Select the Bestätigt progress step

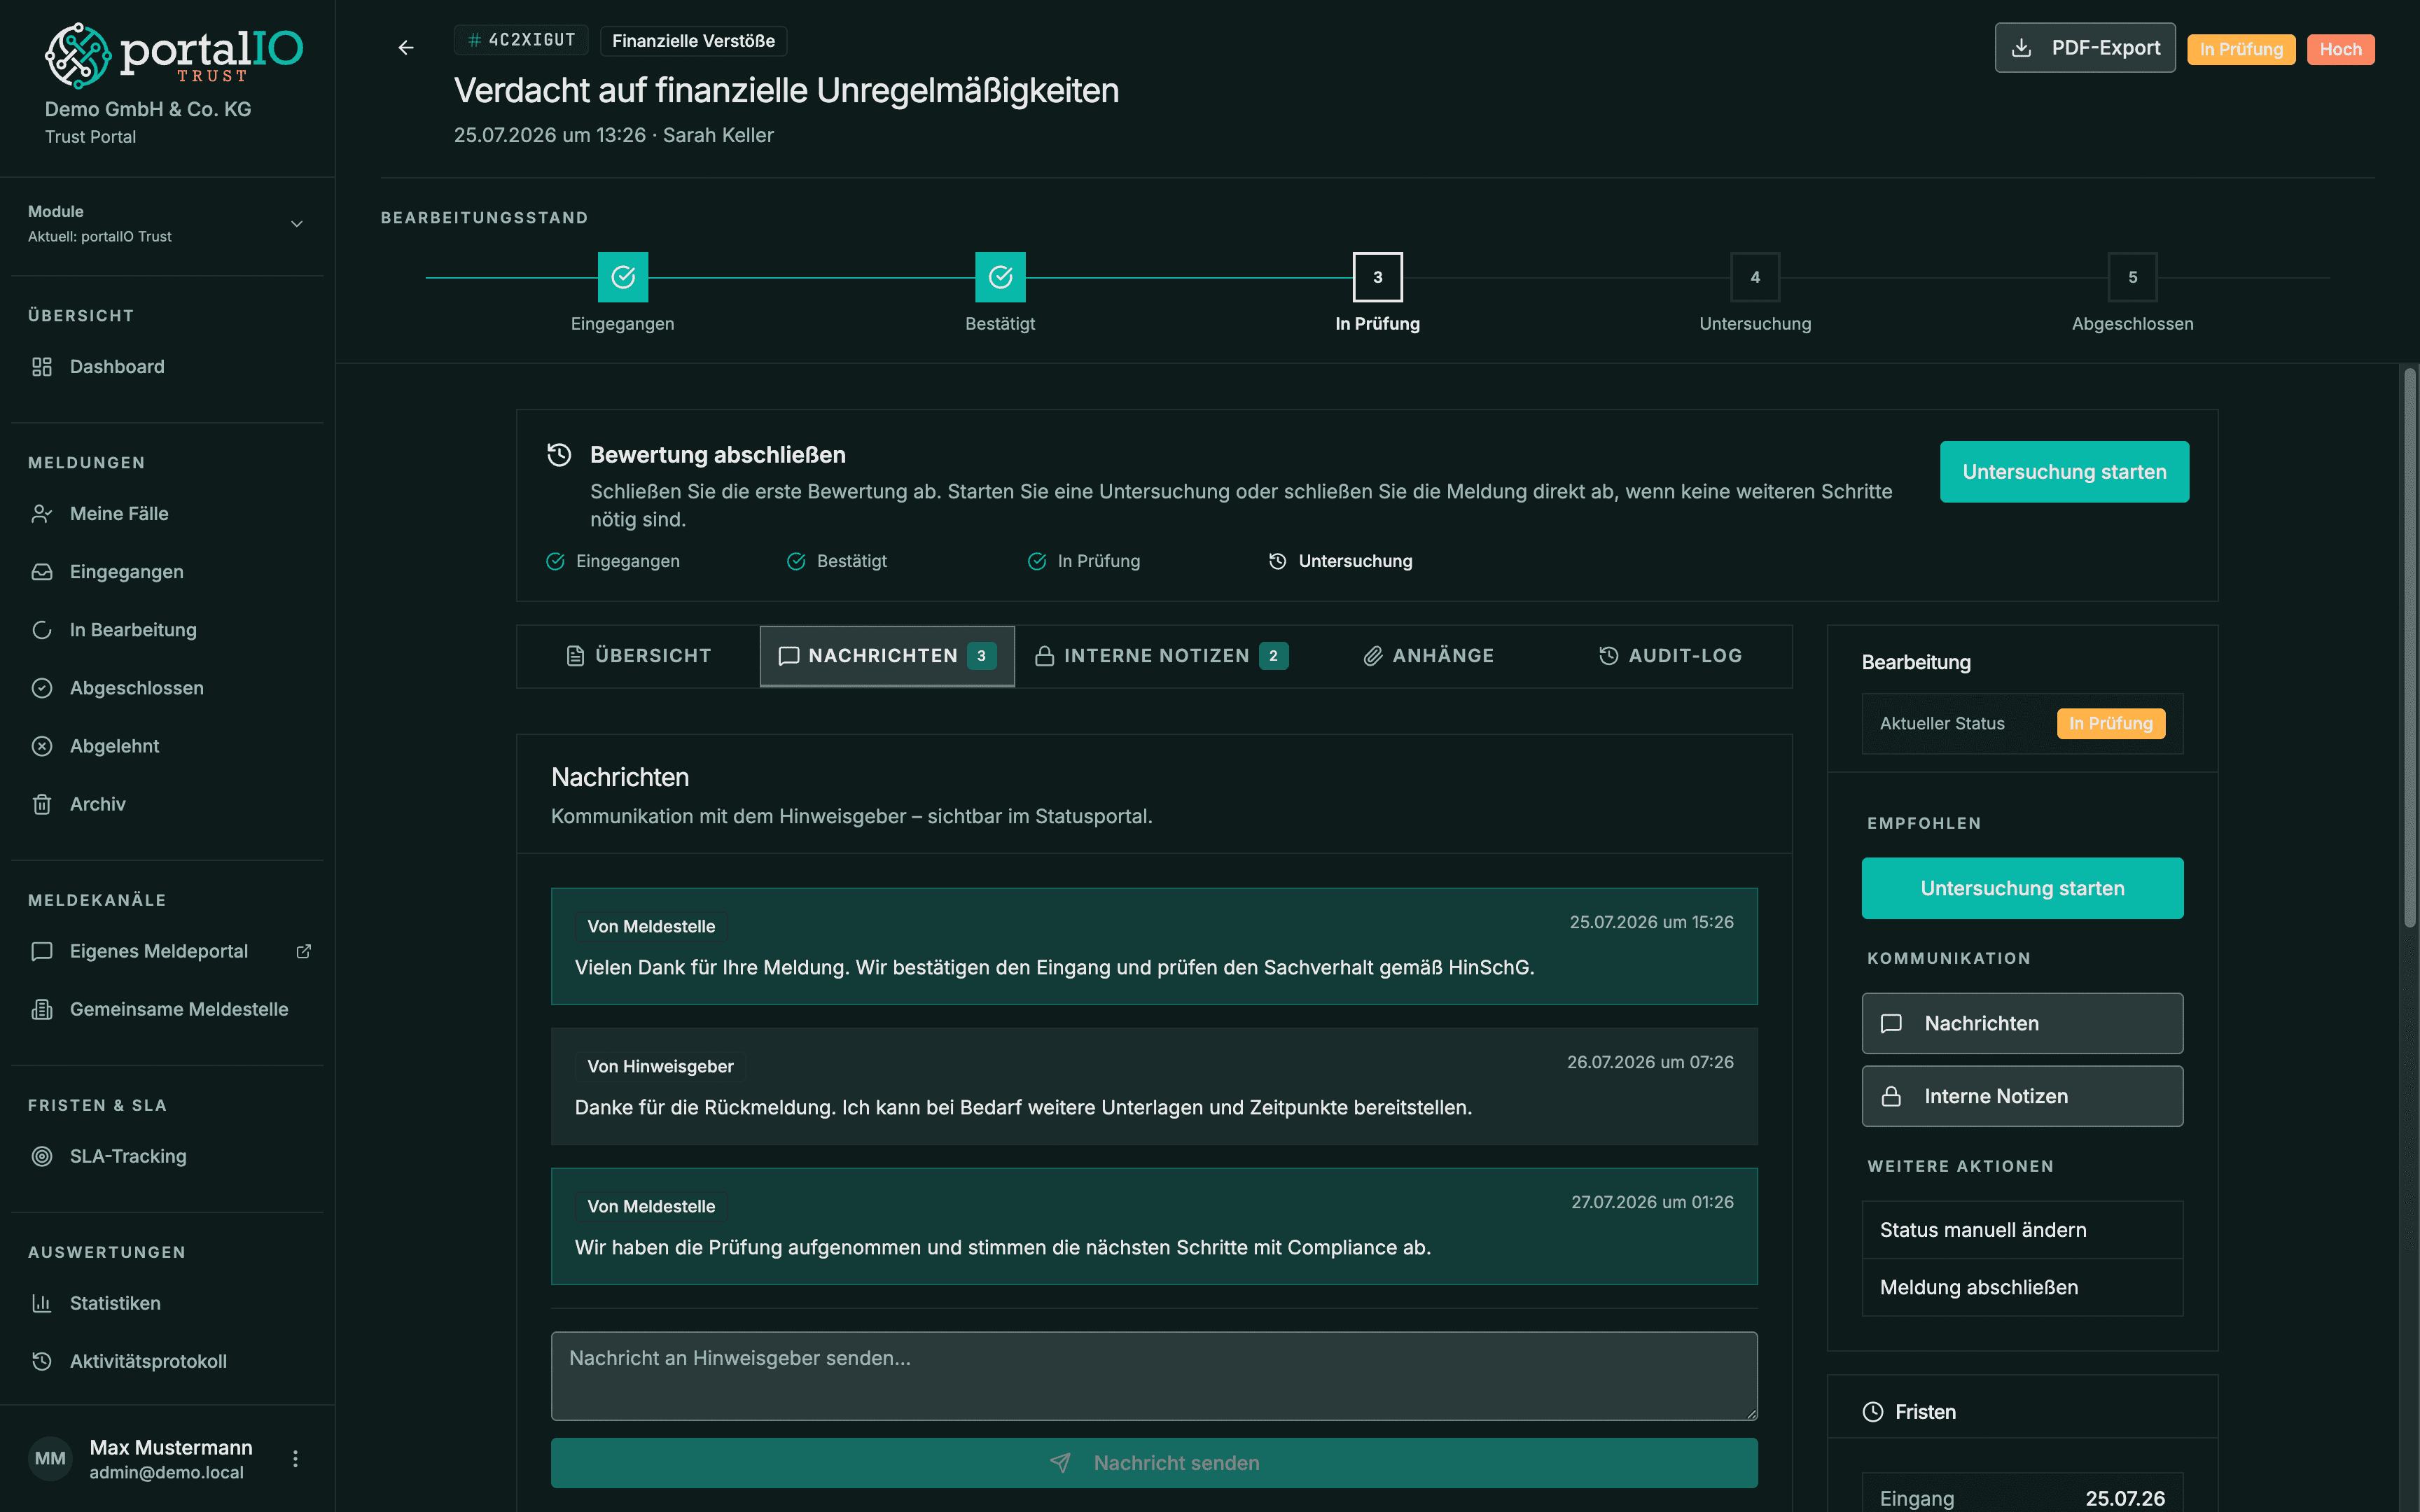click(1000, 277)
